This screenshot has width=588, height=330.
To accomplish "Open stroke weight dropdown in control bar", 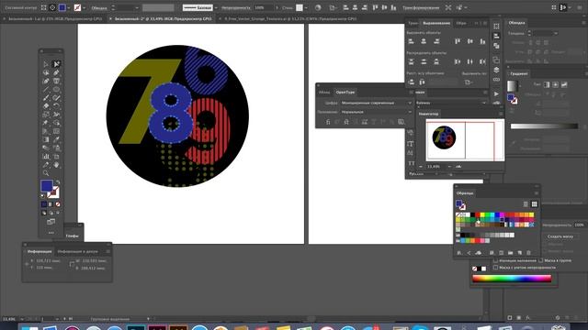I will [137, 7].
